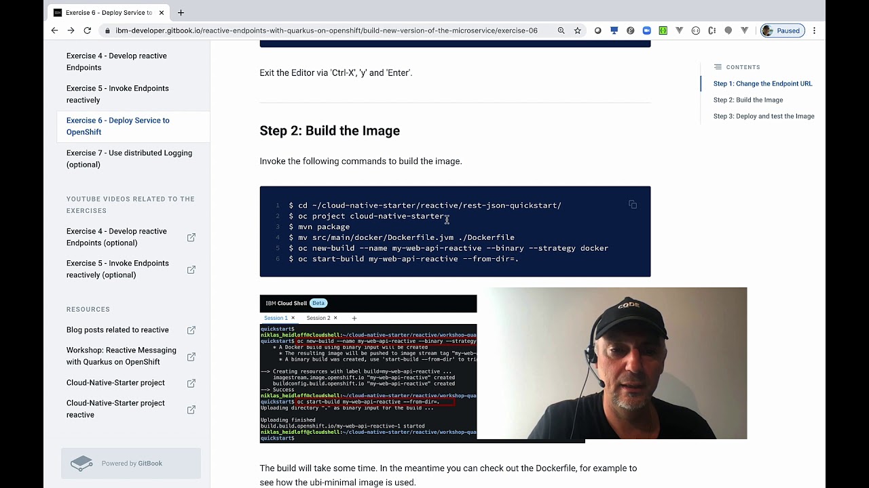Open Cloud-Native-Starter project link

point(115,383)
